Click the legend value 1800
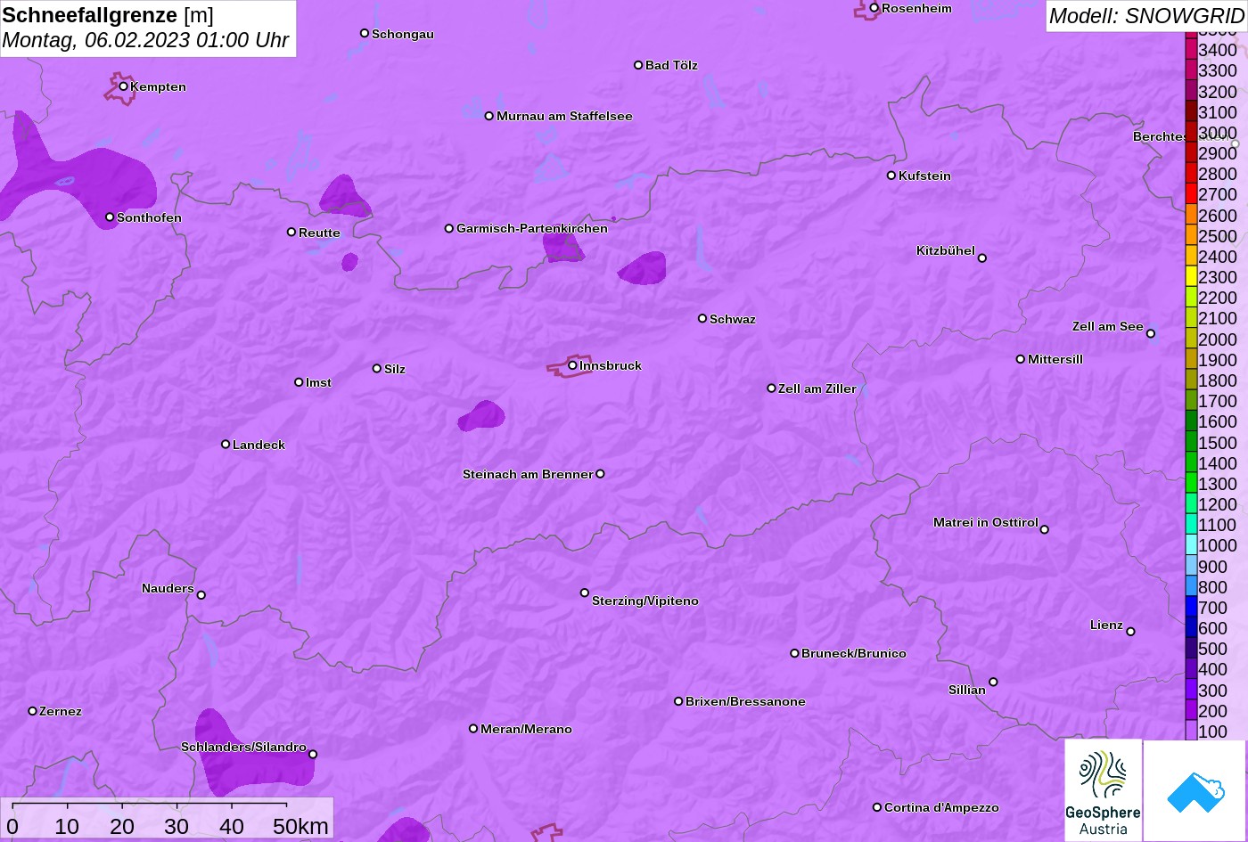Screen dimensions: 1248x842 pyautogui.click(x=1218, y=380)
